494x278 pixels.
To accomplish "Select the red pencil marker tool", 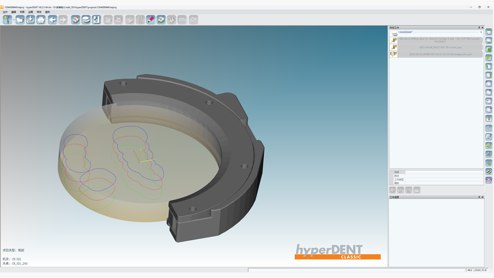I will coord(151,20).
